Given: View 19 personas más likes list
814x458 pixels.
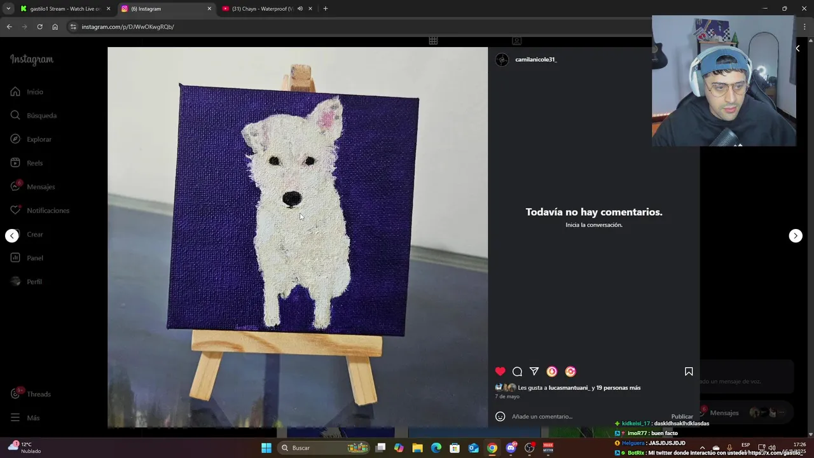Looking at the screenshot, I should click(x=618, y=387).
